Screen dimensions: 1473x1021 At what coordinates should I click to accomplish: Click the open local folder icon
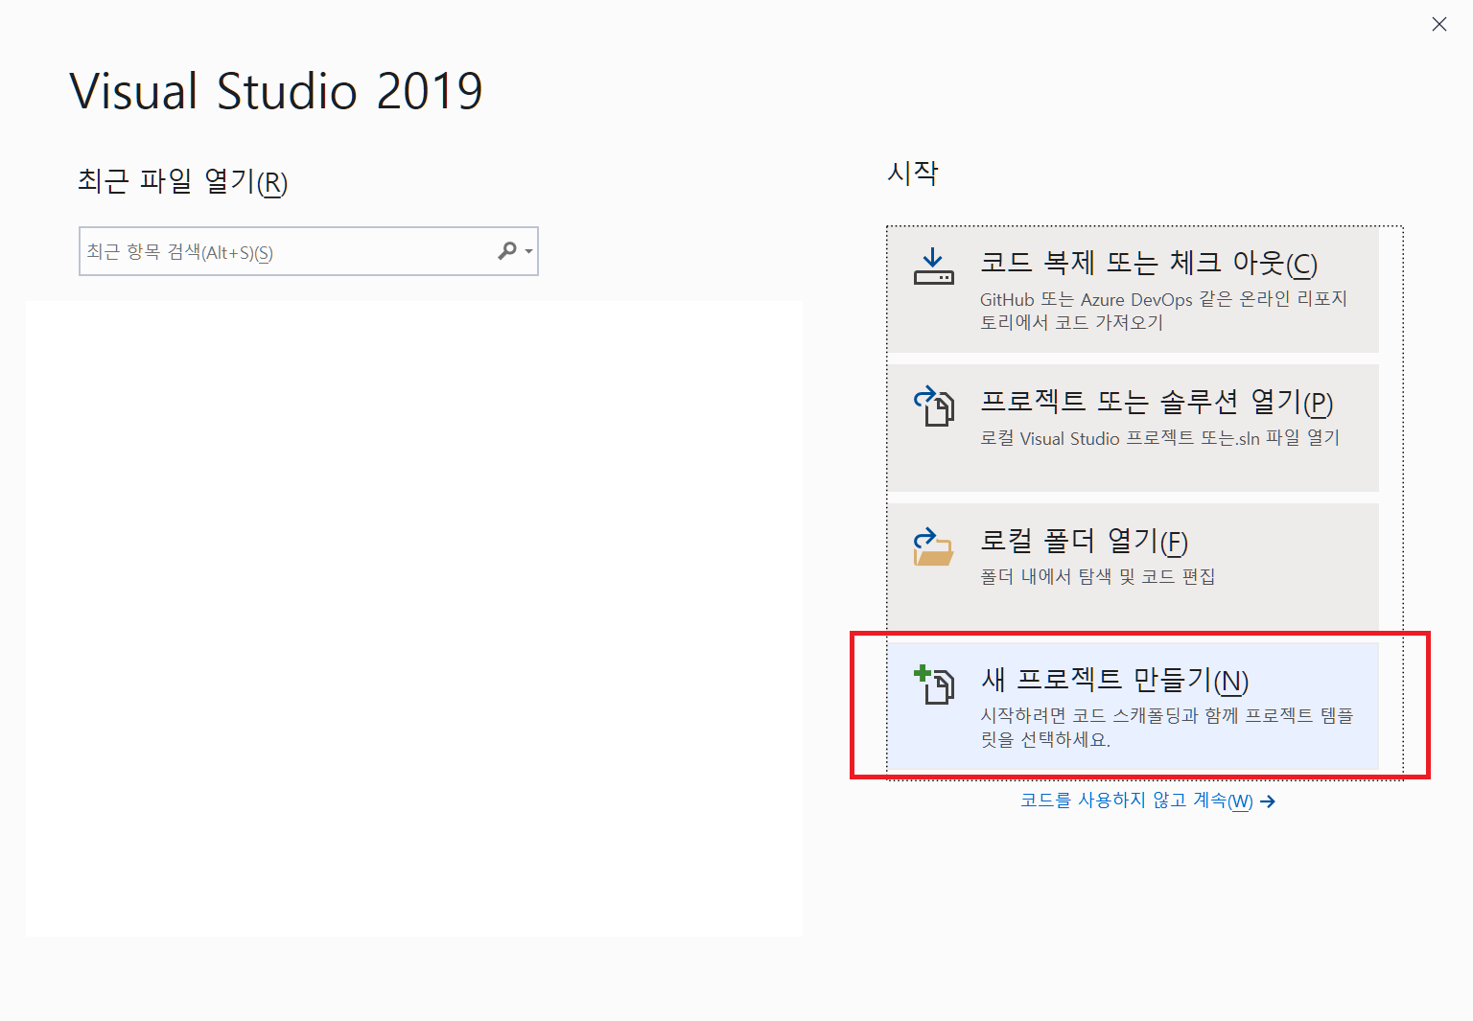933,546
